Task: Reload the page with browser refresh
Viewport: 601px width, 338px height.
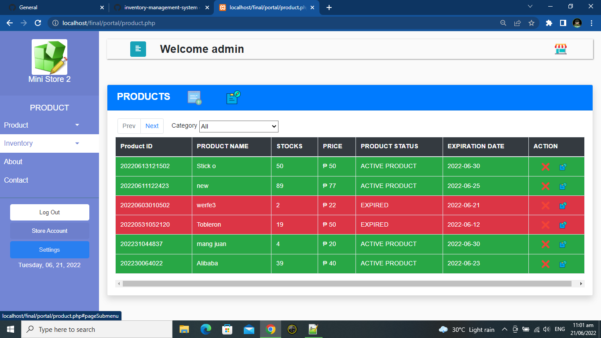Action: pyautogui.click(x=38, y=23)
